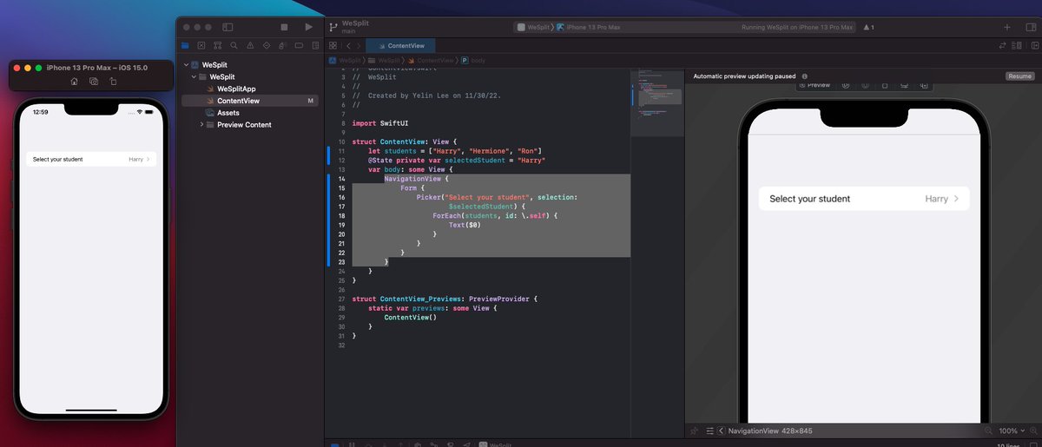
Task: Click the preview on device icon
Action: click(x=905, y=85)
